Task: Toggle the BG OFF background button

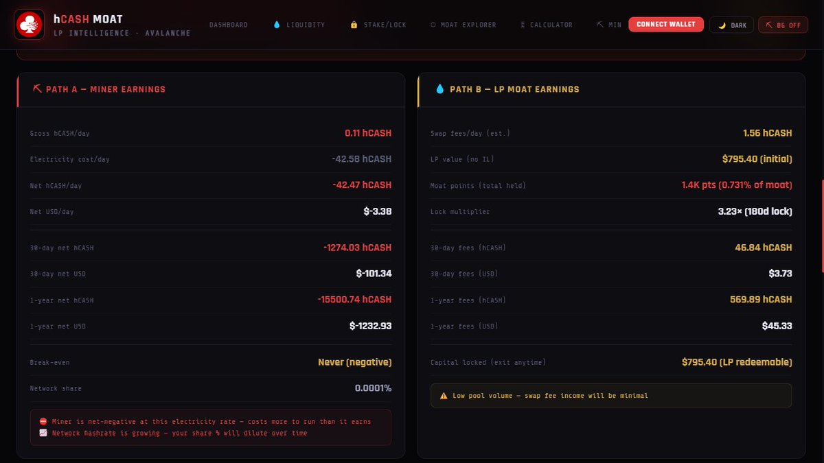Action: (x=783, y=25)
